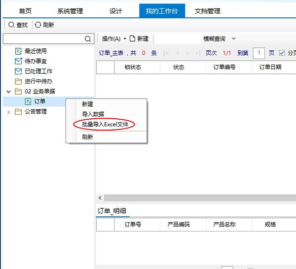296x269 pixels.
Task: Click the 新建 document icon in the toolbar
Action: tap(132, 38)
